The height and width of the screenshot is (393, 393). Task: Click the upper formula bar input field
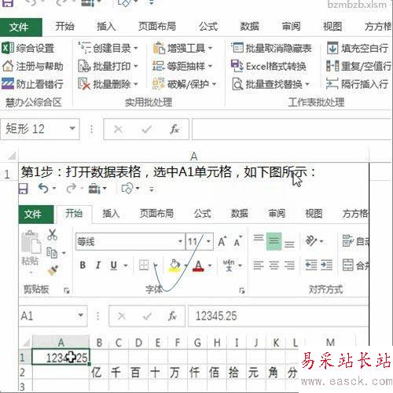click(292, 129)
